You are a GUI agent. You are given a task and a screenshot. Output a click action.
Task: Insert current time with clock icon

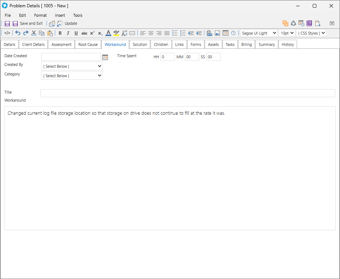click(233, 33)
